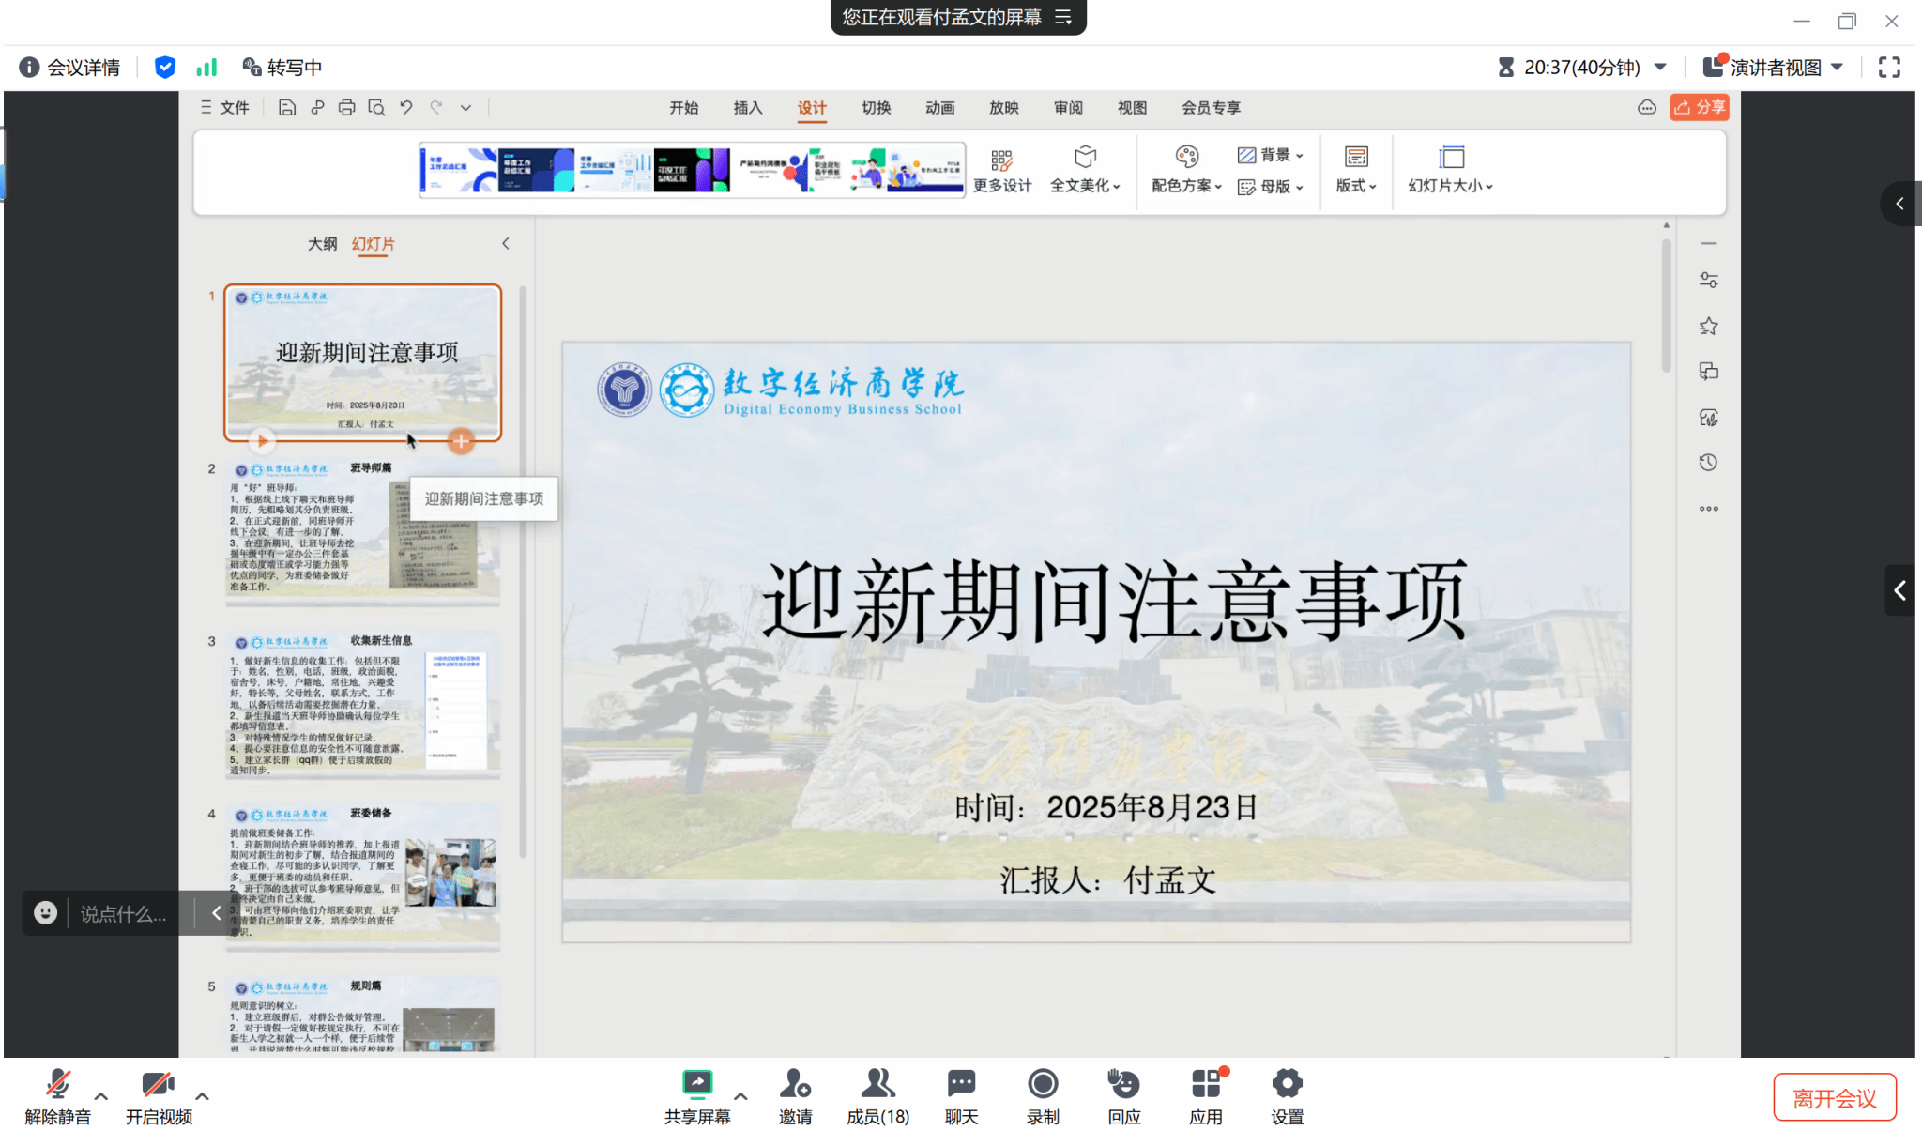Expand the audio options arrow

[x=101, y=1095]
